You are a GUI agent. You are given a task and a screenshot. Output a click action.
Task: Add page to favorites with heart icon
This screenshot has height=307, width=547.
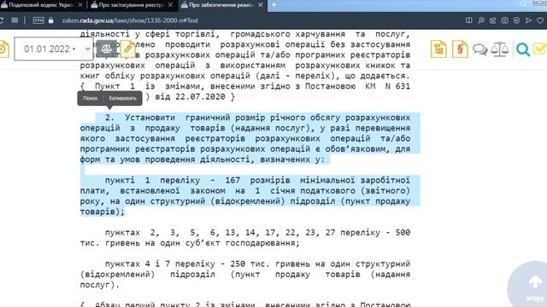point(540,20)
